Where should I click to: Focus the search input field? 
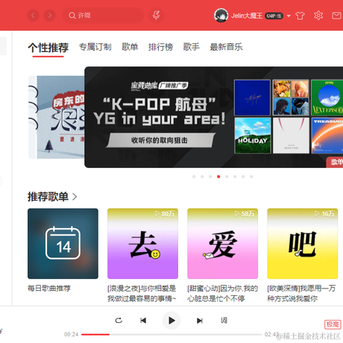tap(103, 16)
